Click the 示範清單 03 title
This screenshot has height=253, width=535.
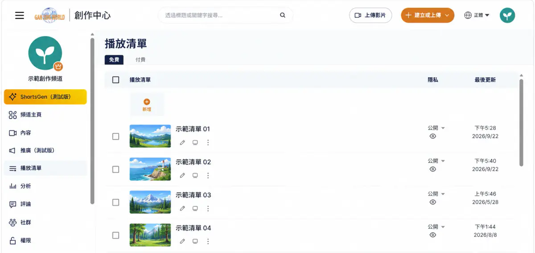(193, 195)
